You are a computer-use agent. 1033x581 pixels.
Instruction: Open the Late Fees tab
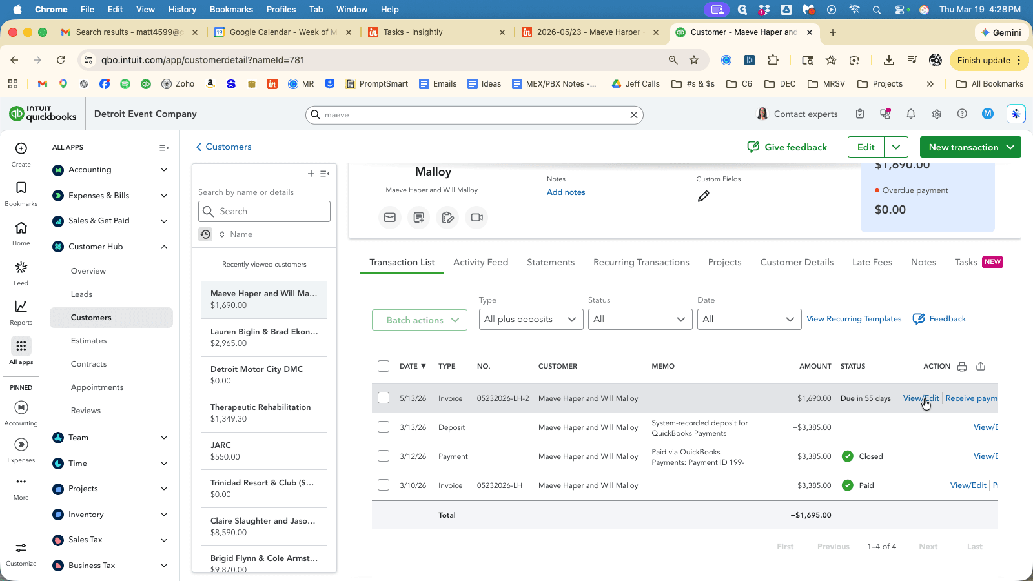[x=872, y=262]
